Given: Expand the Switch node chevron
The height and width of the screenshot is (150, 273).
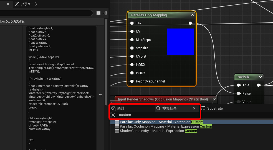Looking at the screenshot, I should pos(261,77).
